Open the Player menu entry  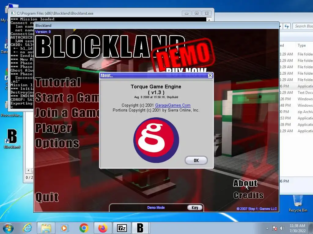53,128
